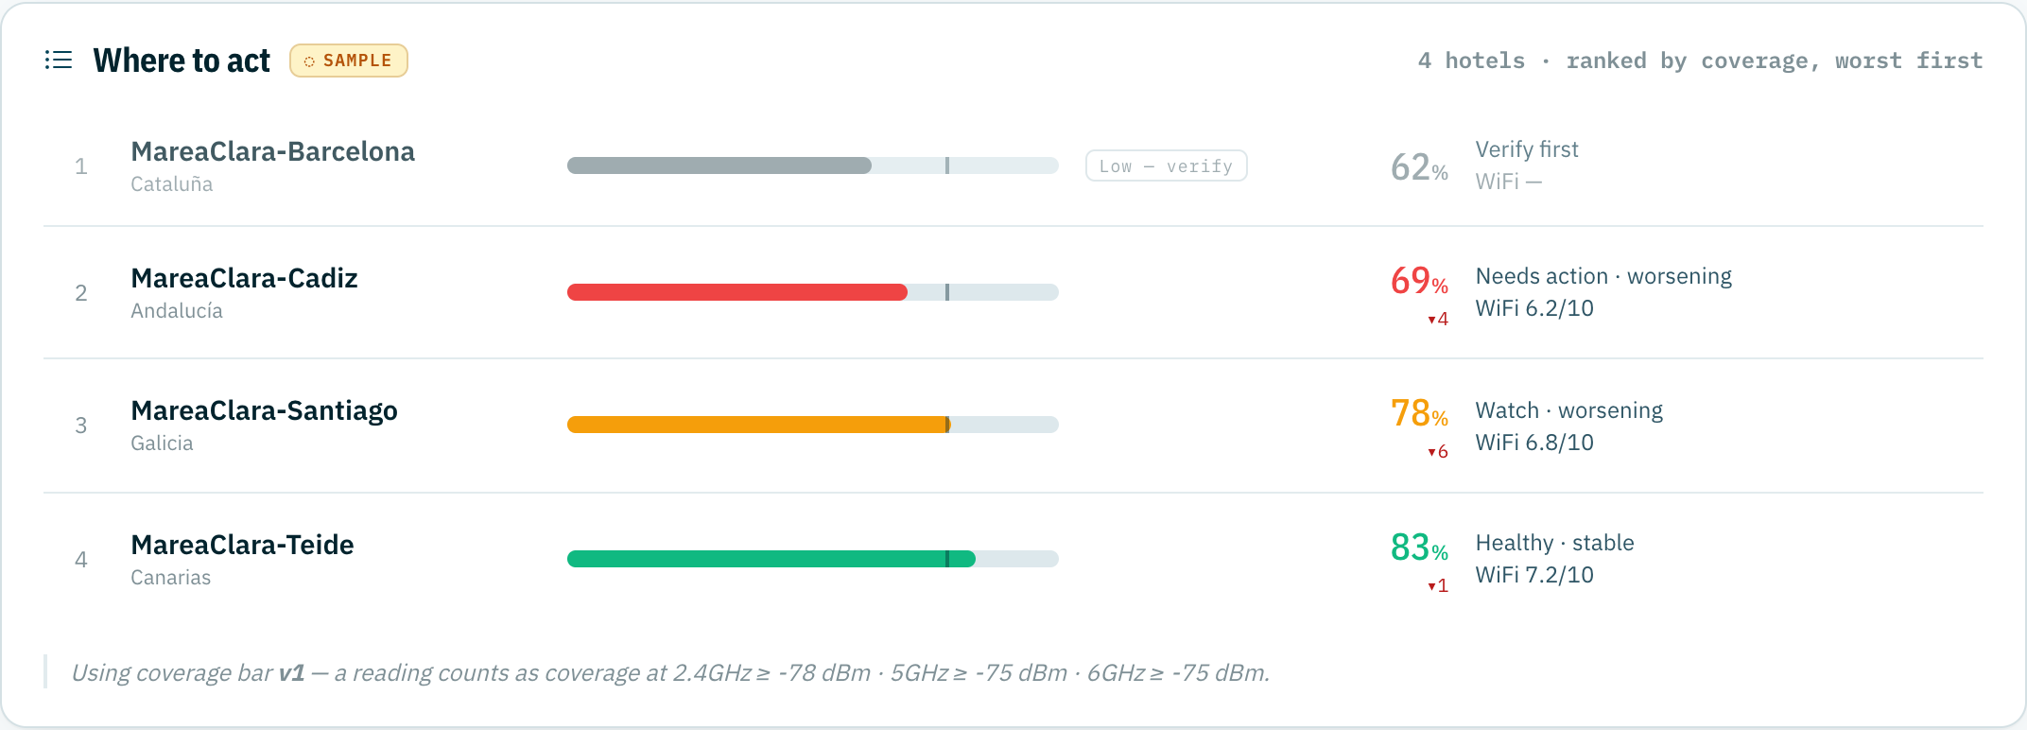Click the down-4 trend indicator for Cadiz
Image resolution: width=2027 pixels, height=730 pixels.
[1438, 320]
